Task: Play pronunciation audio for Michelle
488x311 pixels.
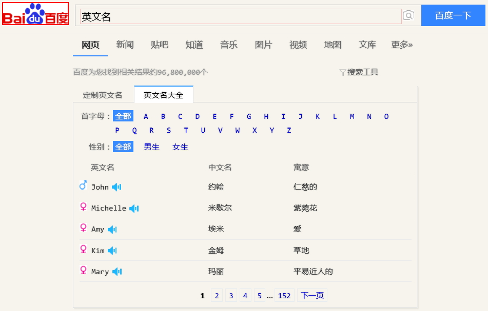Action: (x=134, y=208)
